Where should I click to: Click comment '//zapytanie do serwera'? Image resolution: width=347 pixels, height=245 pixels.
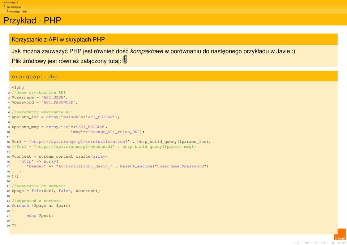pos(39,186)
